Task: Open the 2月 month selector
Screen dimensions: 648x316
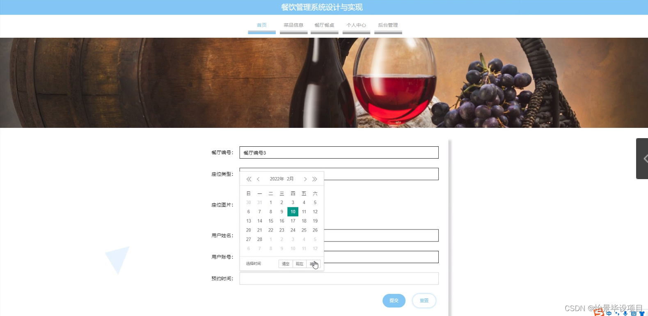Action: (x=290, y=179)
